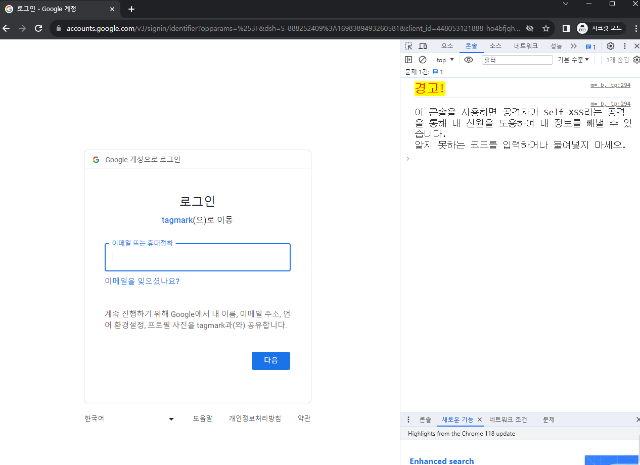Toggle the device toolbar icon
This screenshot has height=465, width=640.
[423, 46]
